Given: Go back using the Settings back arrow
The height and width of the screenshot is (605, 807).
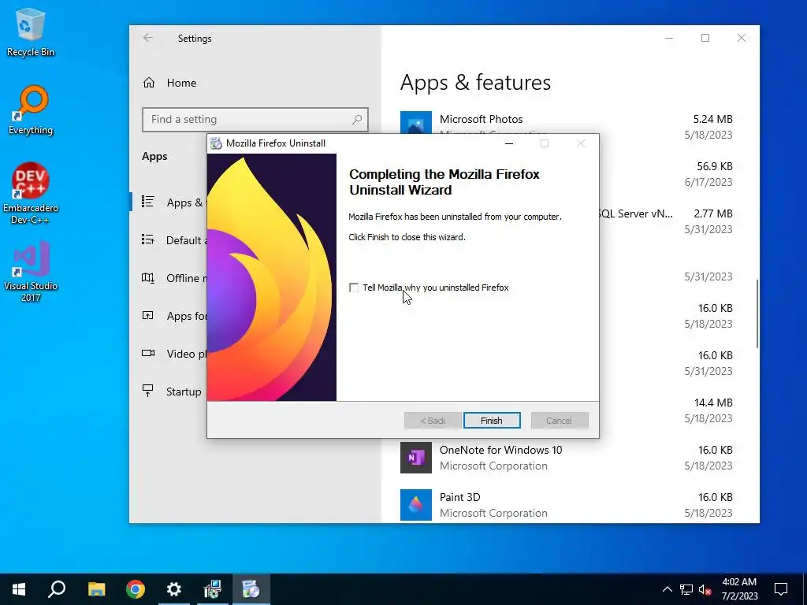Looking at the screenshot, I should click(147, 38).
